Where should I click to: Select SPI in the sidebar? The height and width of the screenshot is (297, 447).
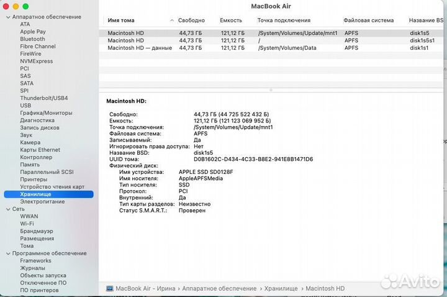pyautogui.click(x=24, y=91)
